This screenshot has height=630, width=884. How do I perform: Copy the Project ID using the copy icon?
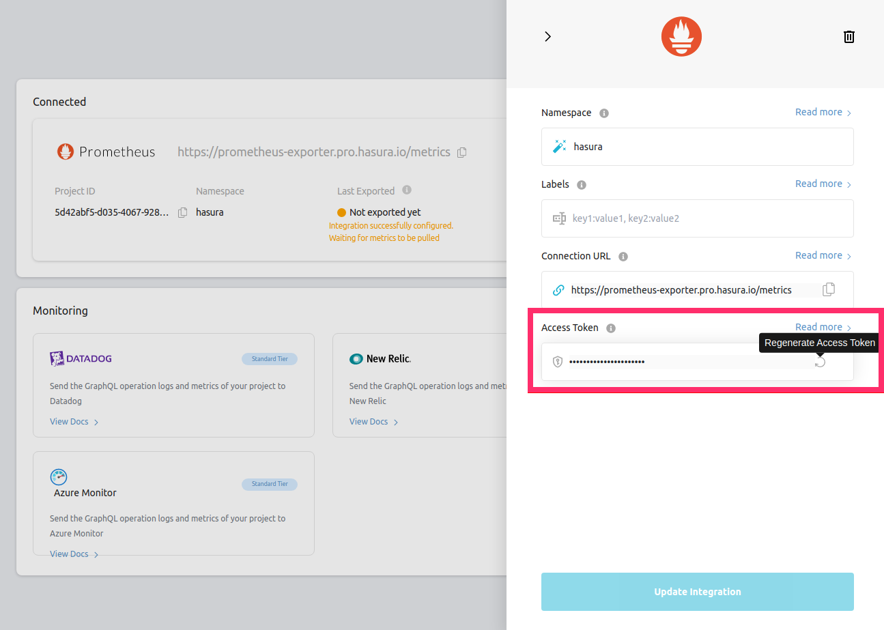182,212
